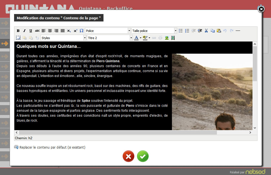Insert a numbered list

pos(187,31)
